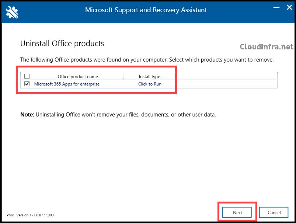
Task: Click the version 17.00.8777.003 text
Action: (x=29, y=215)
